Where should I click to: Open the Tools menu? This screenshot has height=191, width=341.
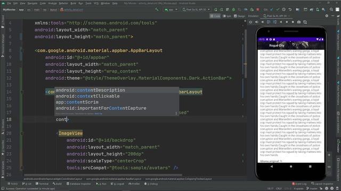click(x=88, y=3)
